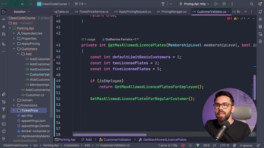Open the Database tool window icon
The image size is (264, 148).
click(260, 27)
